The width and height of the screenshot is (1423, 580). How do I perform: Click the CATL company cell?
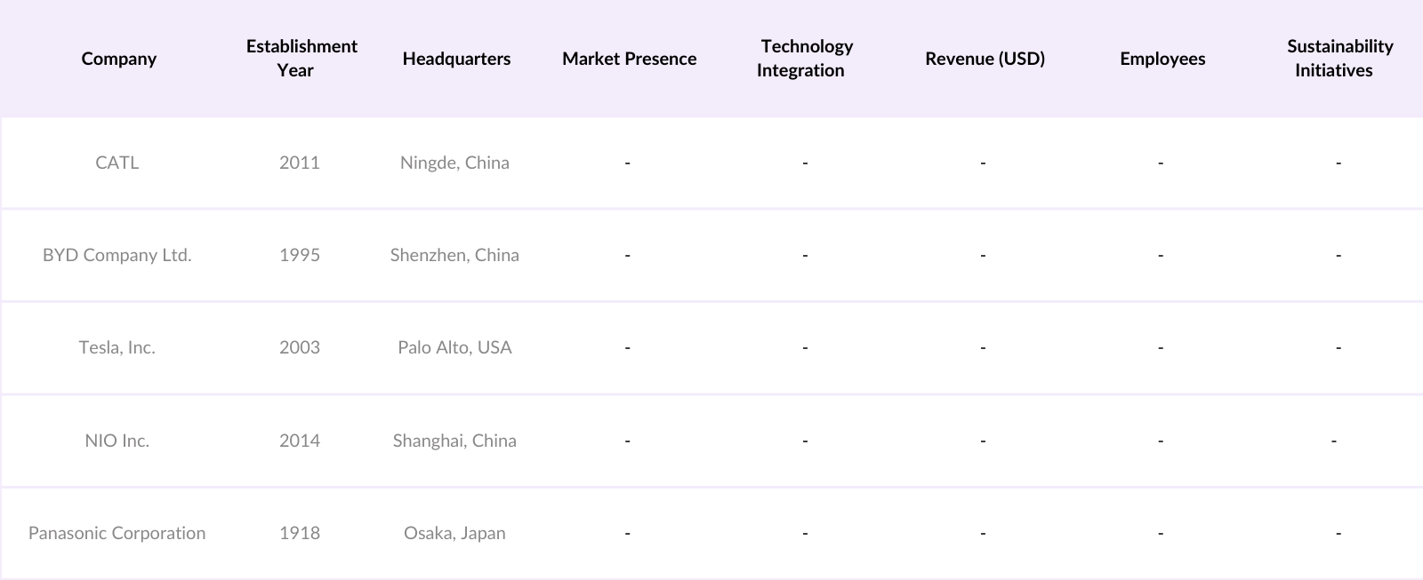[x=117, y=163]
